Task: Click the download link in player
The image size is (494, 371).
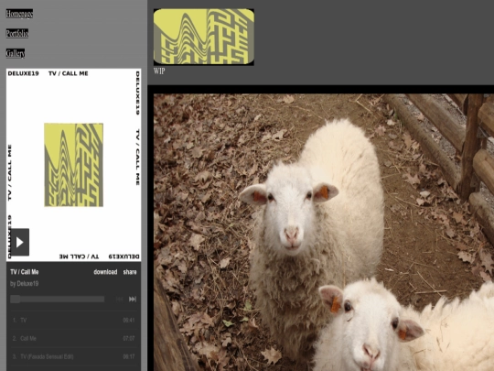Action: 105,272
